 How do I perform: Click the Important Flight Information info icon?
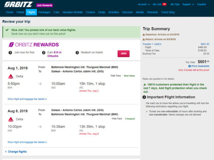[x=144, y=97]
